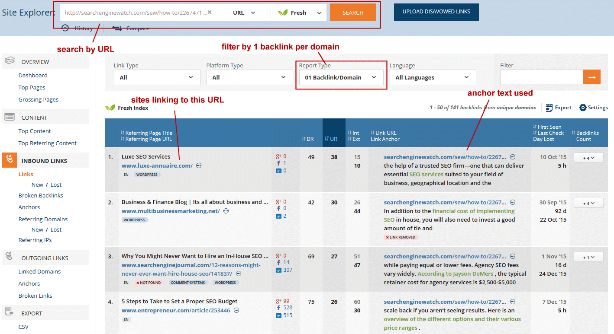This screenshot has width=614, height=334.
Task: Click the Settings gear icon
Action: pyautogui.click(x=583, y=108)
